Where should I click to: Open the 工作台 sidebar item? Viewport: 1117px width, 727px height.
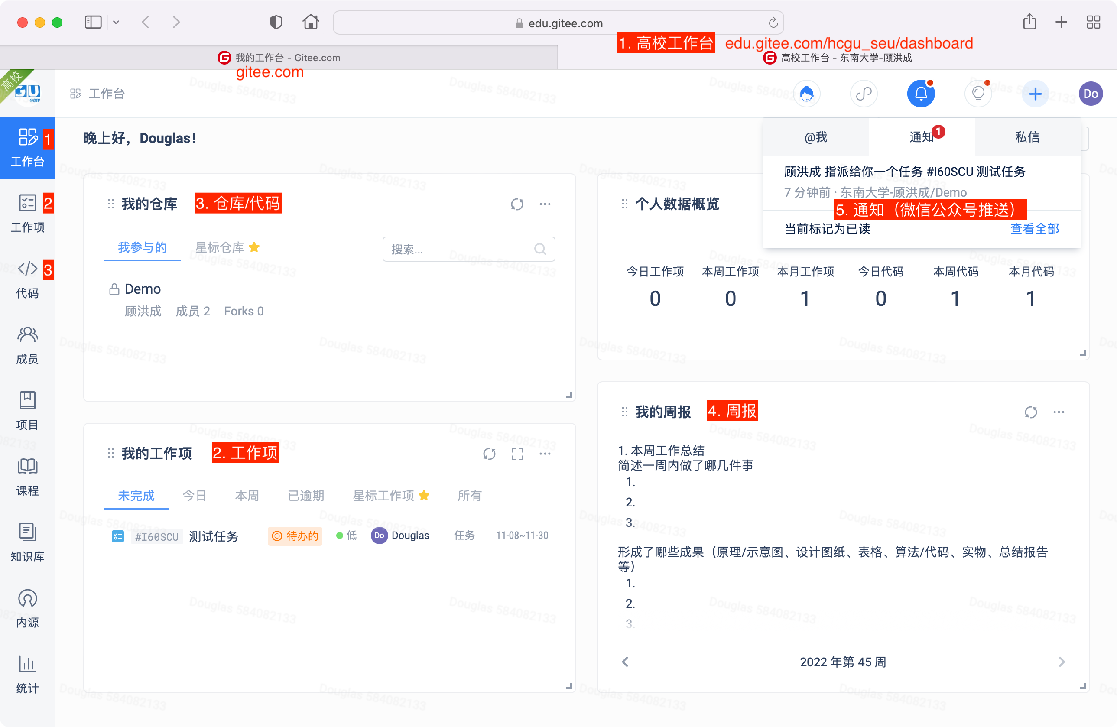click(27, 148)
